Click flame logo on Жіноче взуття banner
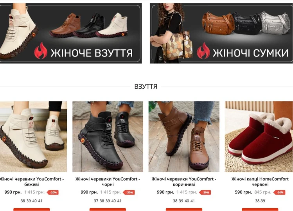 click(41, 51)
